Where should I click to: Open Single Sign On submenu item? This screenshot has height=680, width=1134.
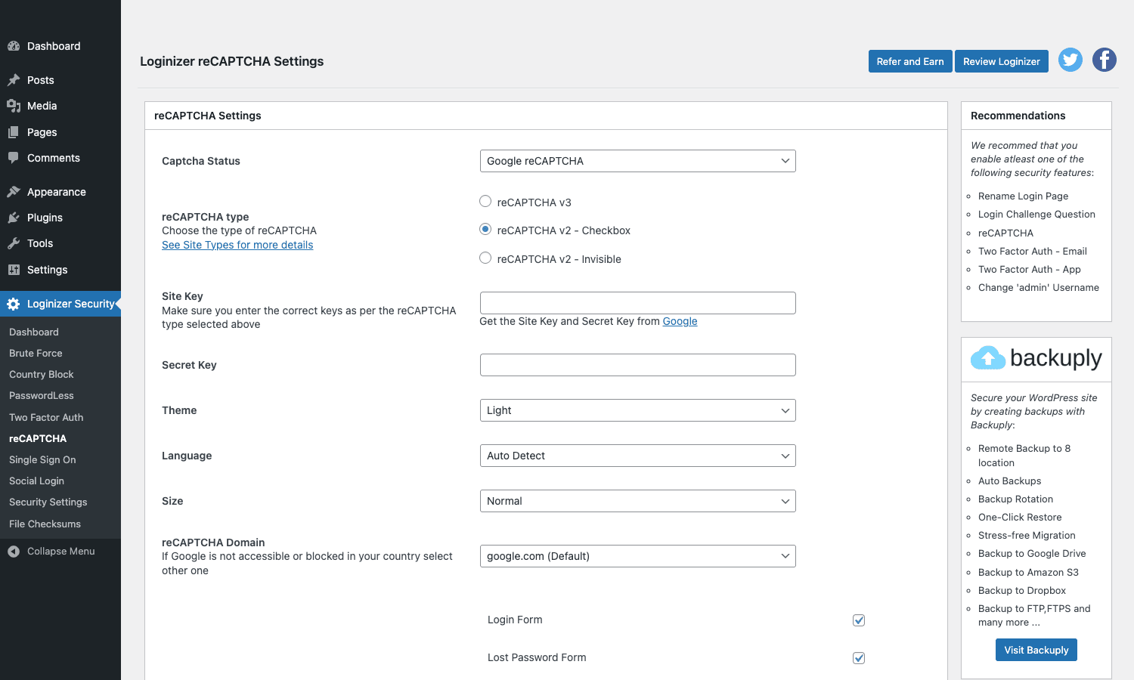click(42, 459)
